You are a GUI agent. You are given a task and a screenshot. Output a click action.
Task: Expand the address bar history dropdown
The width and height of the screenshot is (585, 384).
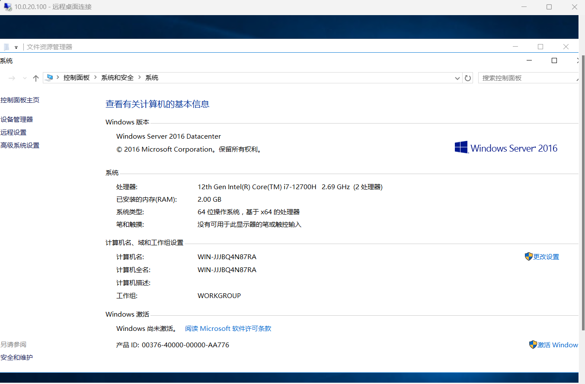click(458, 78)
